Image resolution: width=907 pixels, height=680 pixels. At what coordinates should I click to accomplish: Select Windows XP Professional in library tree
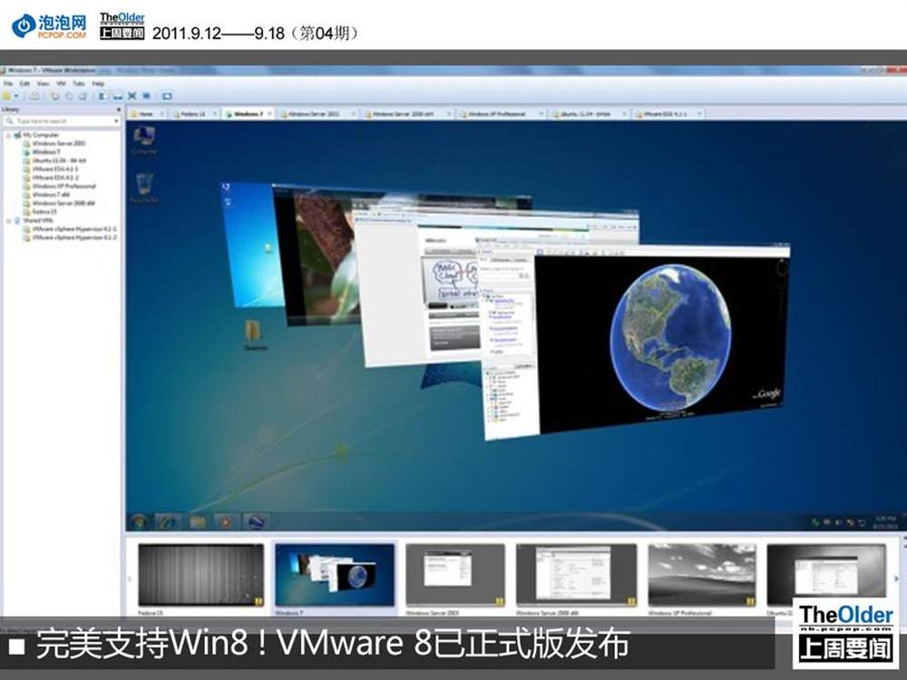pyautogui.click(x=60, y=187)
